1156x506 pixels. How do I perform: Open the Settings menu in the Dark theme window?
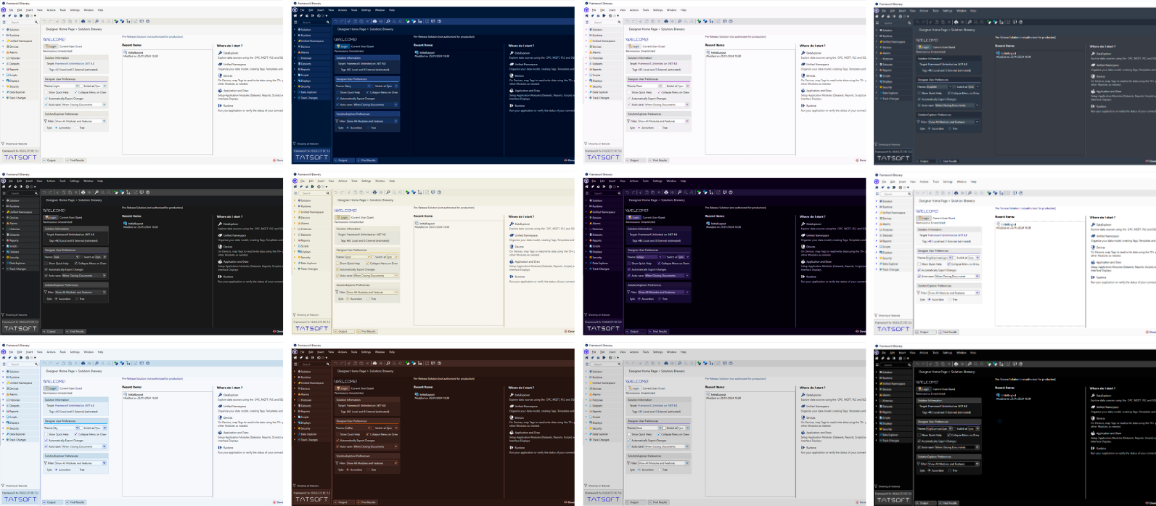[74, 181]
